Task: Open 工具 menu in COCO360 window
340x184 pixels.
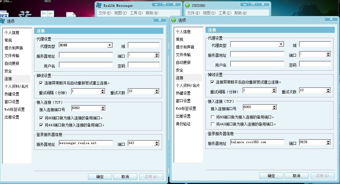Action: [x=225, y=13]
